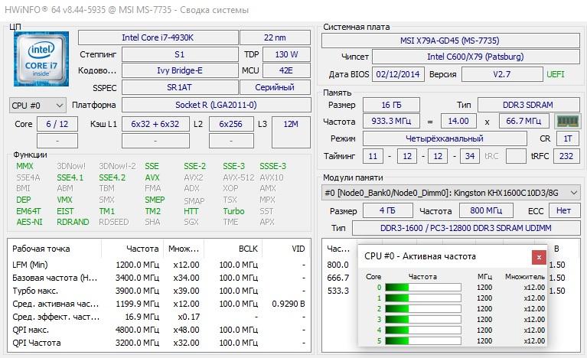Click the AES-NI feature label
This screenshot has width=587, height=358.
(30, 222)
